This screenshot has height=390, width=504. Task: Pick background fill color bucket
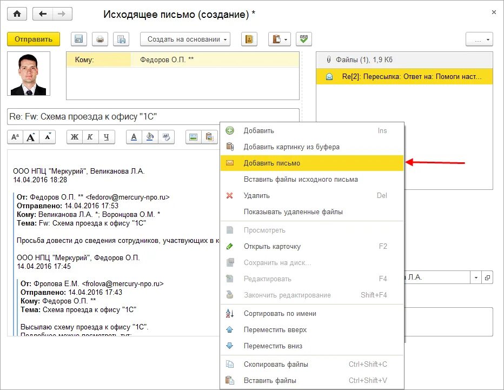(150, 137)
